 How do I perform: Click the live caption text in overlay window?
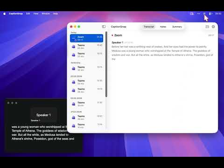pyautogui.click(x=43, y=133)
